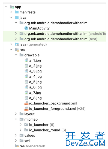The width and height of the screenshot is (108, 149).
Task: Click the ic_launcher_foreground.xml file icon
Action: (26, 109)
